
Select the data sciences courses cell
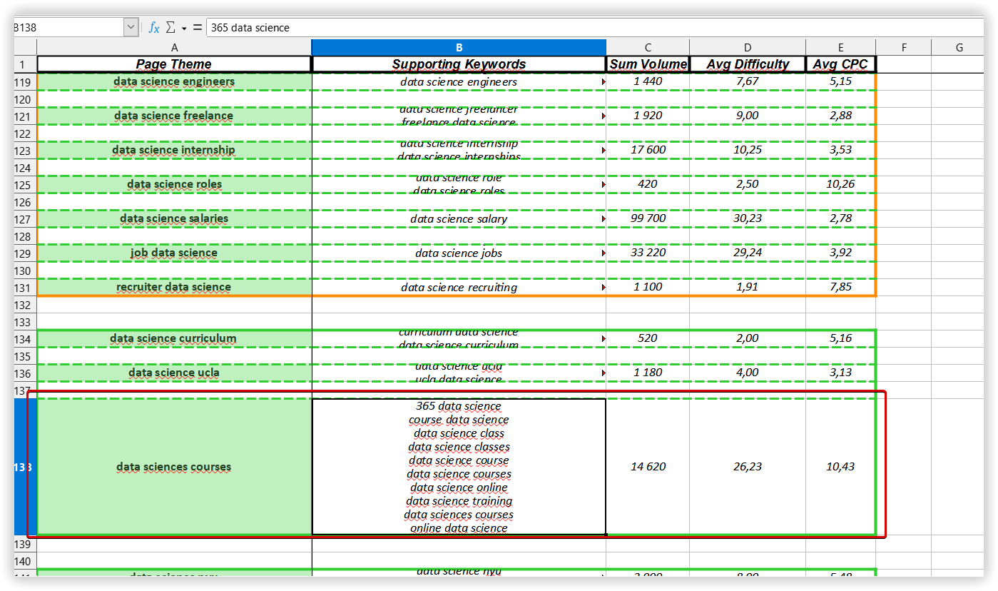[174, 467]
